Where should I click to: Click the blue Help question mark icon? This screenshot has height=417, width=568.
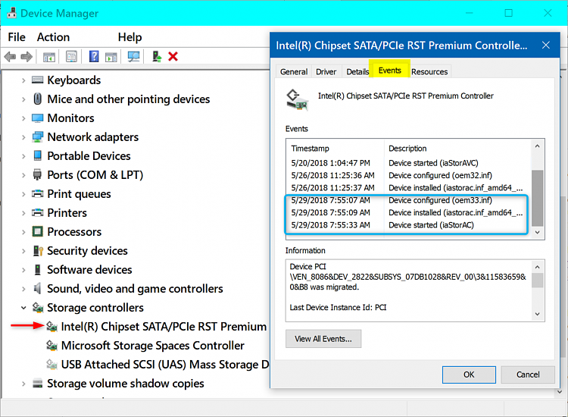click(x=94, y=57)
